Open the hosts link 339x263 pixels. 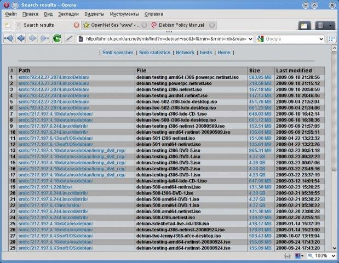point(206,53)
